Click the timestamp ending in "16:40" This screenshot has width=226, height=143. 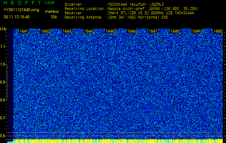coord(17,17)
